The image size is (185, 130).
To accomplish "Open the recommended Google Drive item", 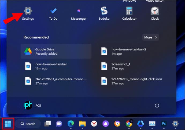I will click(x=56, y=51).
